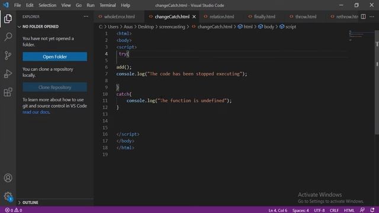This screenshot has width=379, height=213.
Task: Click Ln 4, Col 6 in status bar
Action: pyautogui.click(x=278, y=211)
